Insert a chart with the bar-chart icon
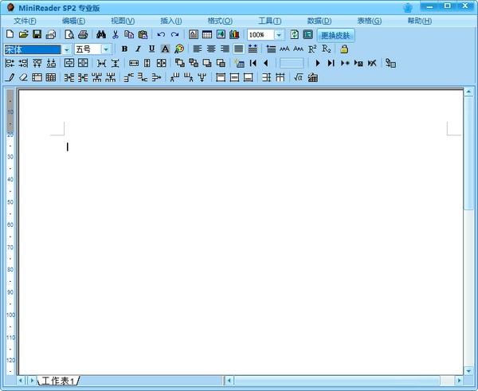This screenshot has width=478, height=391. point(234,34)
